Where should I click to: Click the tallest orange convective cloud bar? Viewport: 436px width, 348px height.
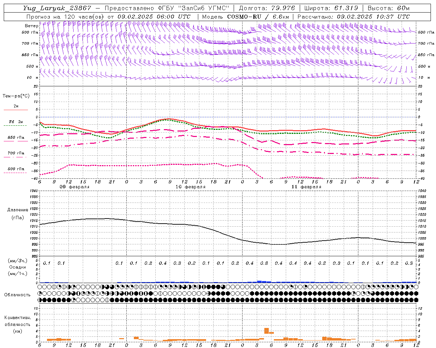pyautogui.click(x=266, y=331)
